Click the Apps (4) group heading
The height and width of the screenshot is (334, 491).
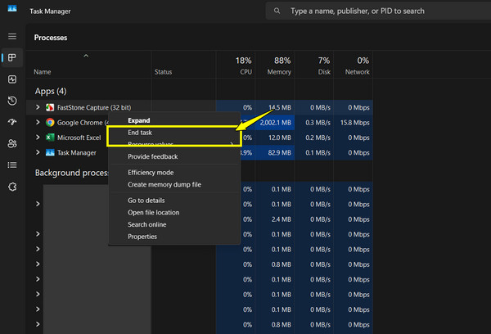pyautogui.click(x=51, y=91)
